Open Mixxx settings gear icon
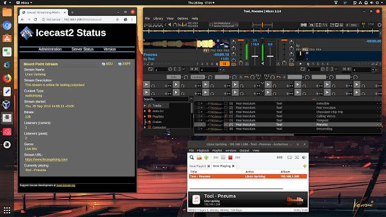The image size is (386, 217). pyautogui.click(x=379, y=25)
